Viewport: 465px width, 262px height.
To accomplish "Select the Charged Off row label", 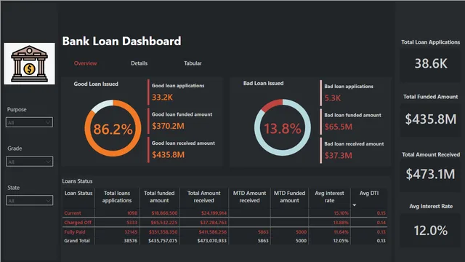I will click(x=78, y=223).
